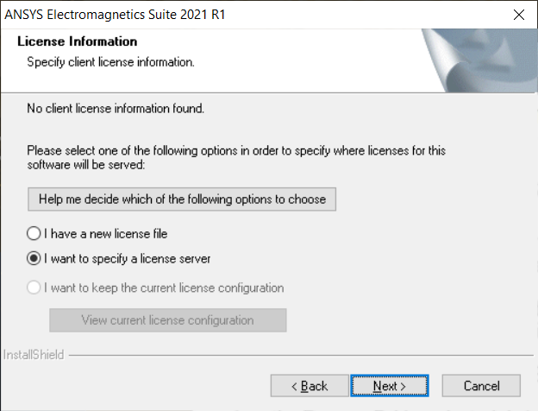This screenshot has height=411, width=538.
Task: Click the 'I want to keep the current license configuration' label text
Action: pos(164,288)
